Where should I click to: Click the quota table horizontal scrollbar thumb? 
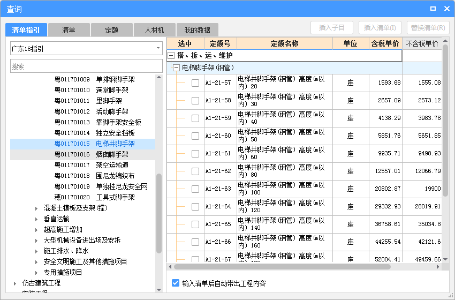[282, 267]
